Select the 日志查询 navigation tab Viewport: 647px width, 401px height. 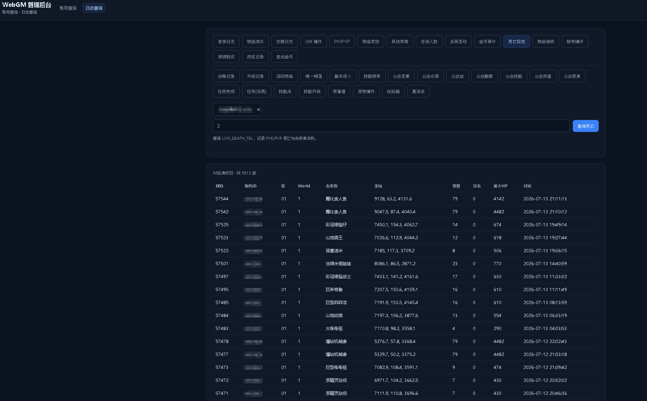point(94,8)
